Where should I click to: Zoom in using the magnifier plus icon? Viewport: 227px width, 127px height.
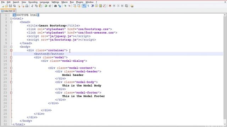[x=65, y=6]
